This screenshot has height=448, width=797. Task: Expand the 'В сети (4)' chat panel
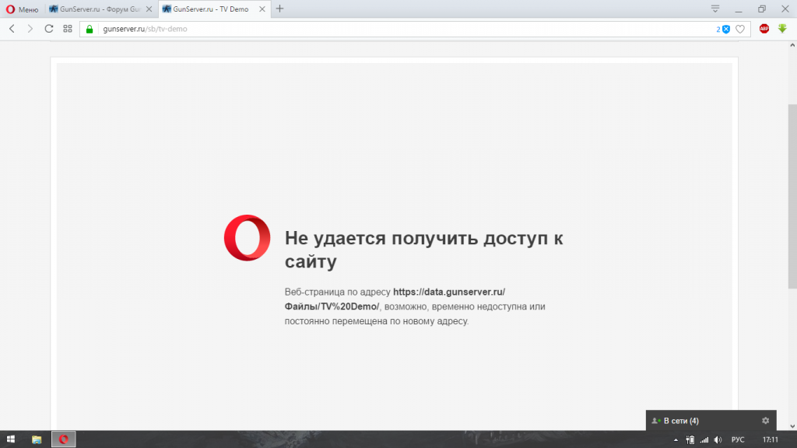(x=681, y=421)
